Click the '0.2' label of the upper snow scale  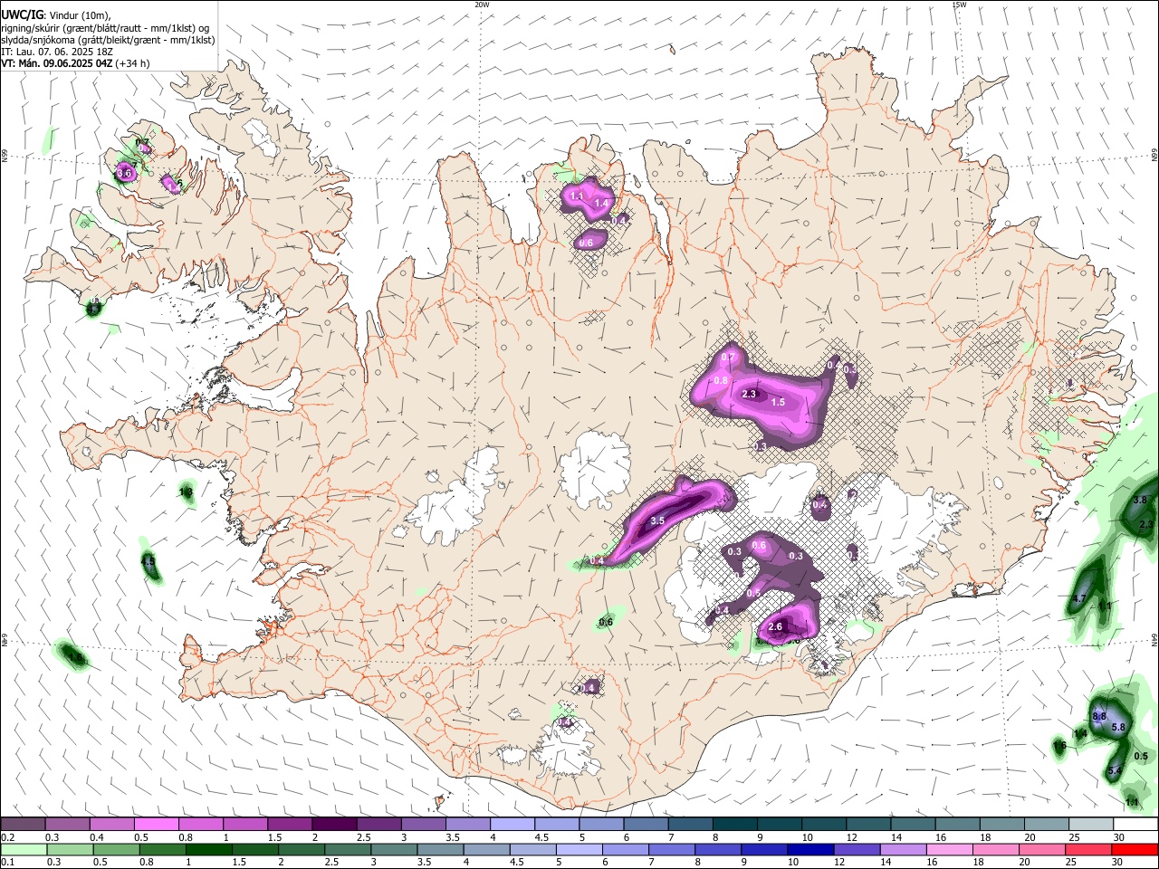(x=7, y=837)
